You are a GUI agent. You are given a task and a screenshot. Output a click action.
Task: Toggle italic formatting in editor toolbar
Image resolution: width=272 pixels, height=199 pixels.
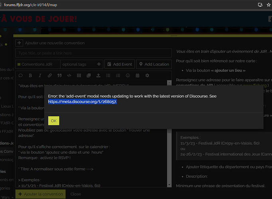click(x=40, y=76)
